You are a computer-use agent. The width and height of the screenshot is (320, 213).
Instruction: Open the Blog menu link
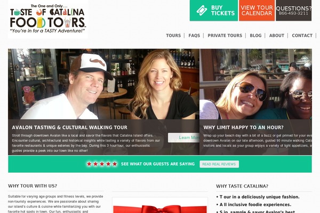coord(255,36)
